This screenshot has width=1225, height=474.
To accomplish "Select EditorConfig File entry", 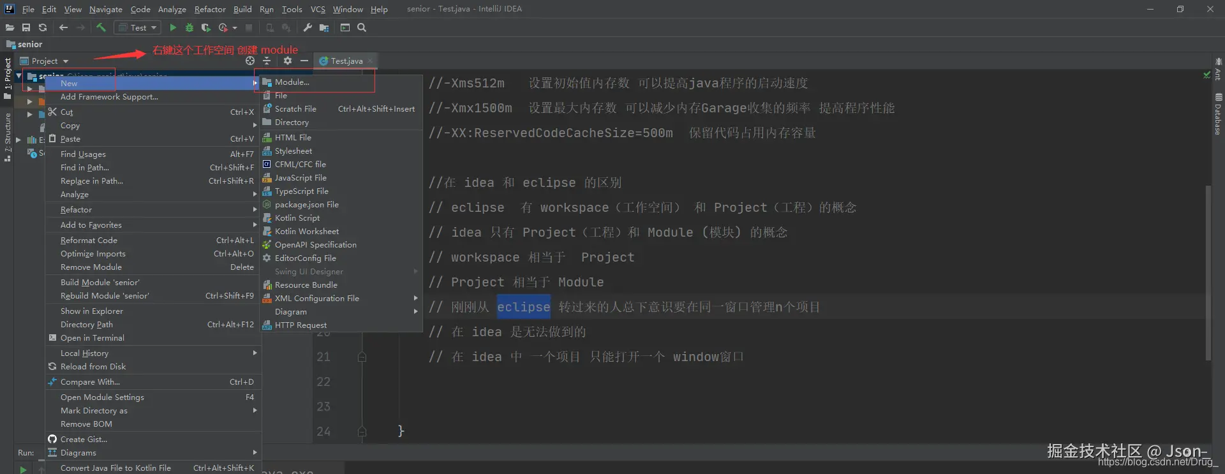I will [x=341, y=258].
